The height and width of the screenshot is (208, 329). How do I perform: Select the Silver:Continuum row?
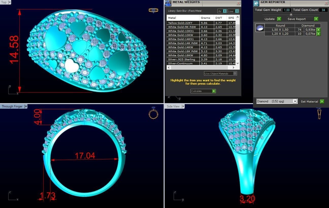[x=201, y=63]
